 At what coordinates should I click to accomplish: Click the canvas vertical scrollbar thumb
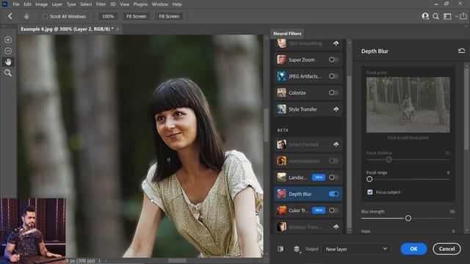point(266,125)
